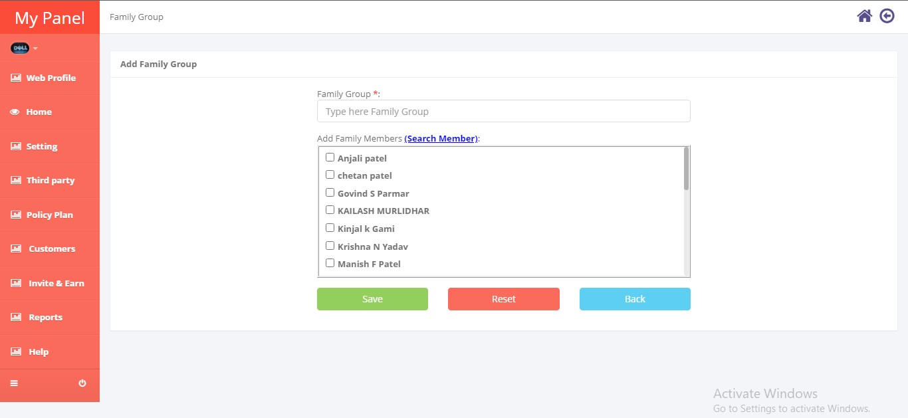Open the Reports menu item
Viewport: 908px width, 418px height.
tap(50, 317)
